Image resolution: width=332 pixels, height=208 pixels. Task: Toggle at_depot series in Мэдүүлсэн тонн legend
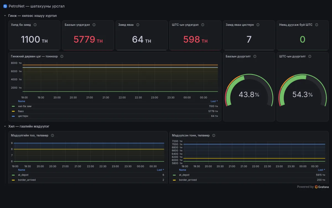tap(184, 175)
